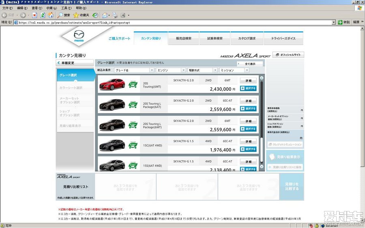Click 詳細 for 20S Touring(6MT)
Viewport: 365px width, 228px height.
248,81
